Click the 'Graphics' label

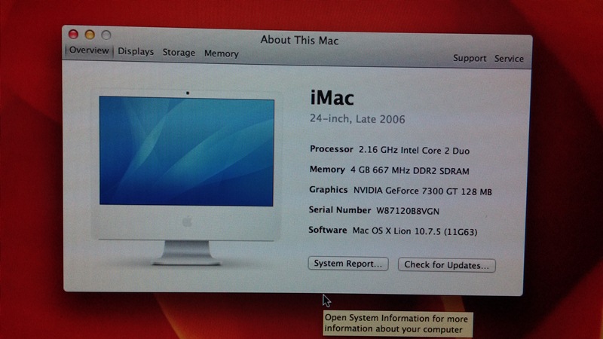click(x=328, y=190)
